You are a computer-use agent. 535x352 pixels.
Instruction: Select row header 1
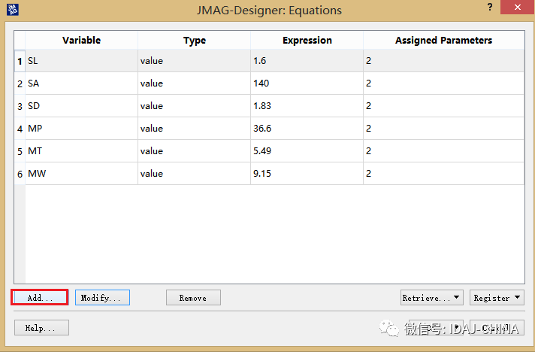click(x=20, y=61)
